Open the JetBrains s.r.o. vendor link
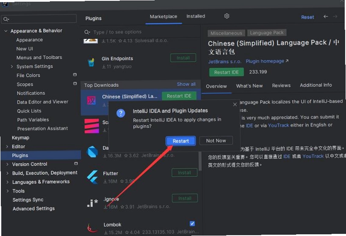 [224, 62]
